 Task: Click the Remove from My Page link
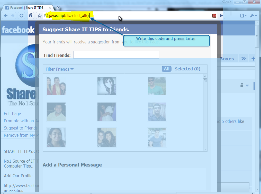click(21, 135)
